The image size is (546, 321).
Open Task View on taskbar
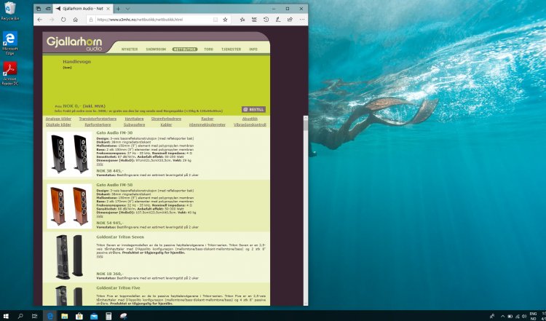pos(34,316)
